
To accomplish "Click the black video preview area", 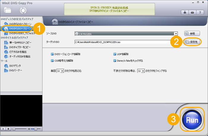I will click(x=21, y=111).
